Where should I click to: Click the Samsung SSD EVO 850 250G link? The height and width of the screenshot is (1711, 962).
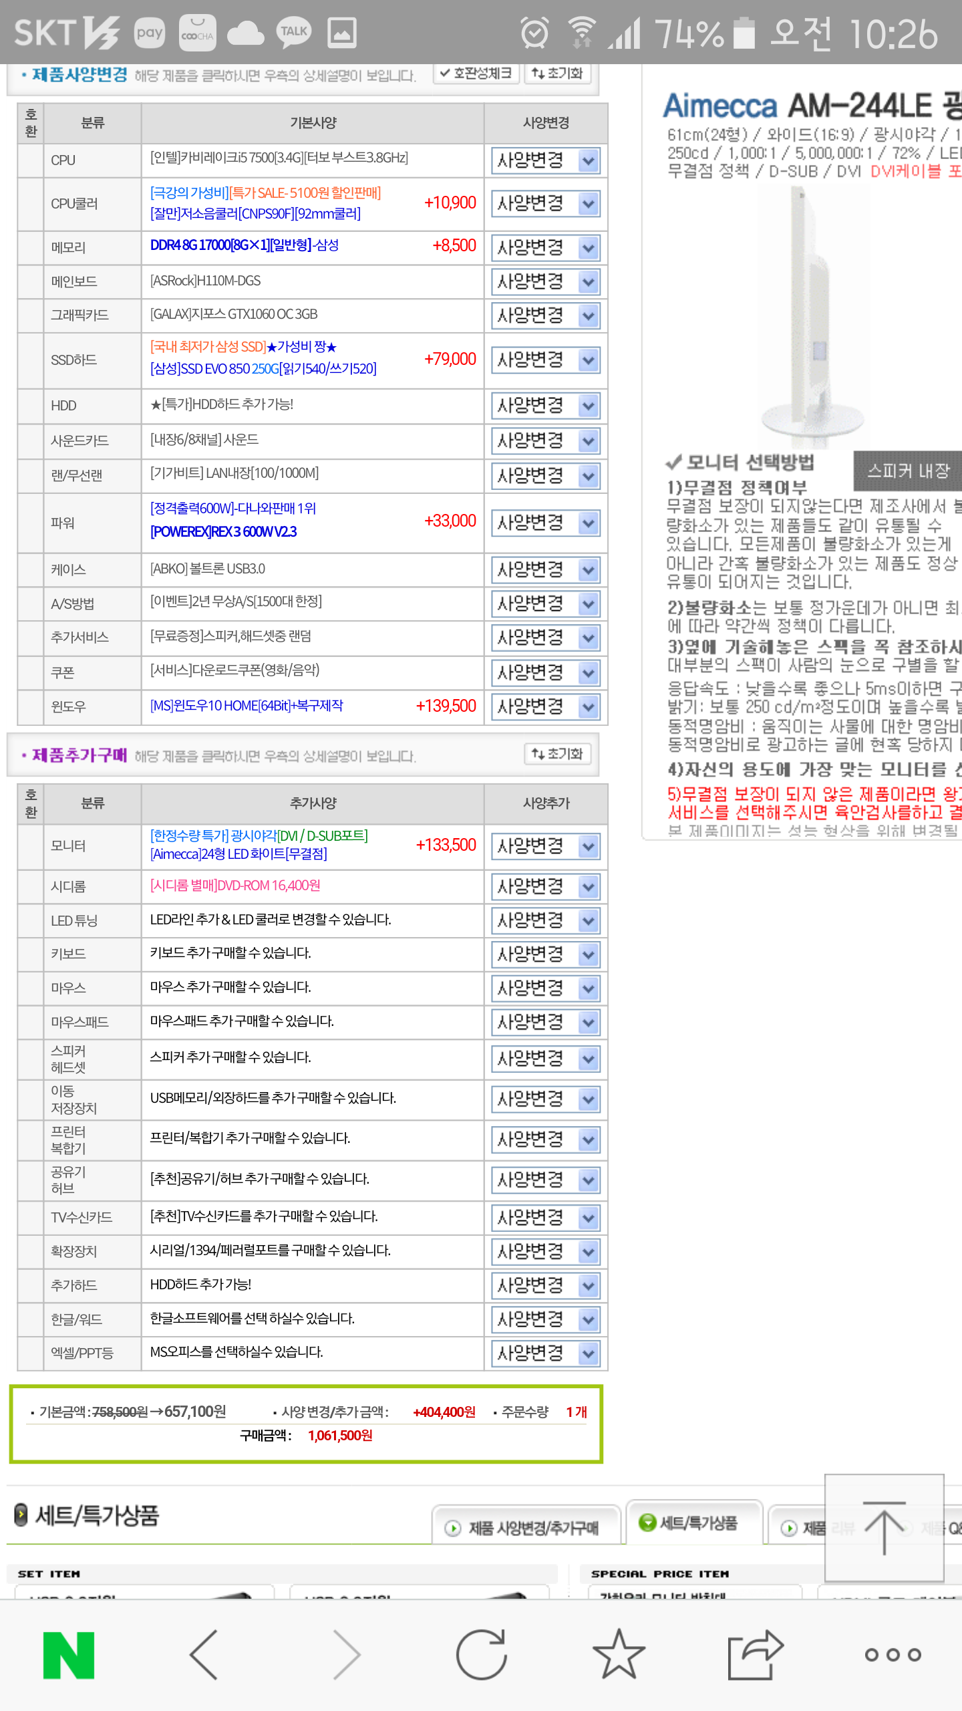tap(263, 369)
